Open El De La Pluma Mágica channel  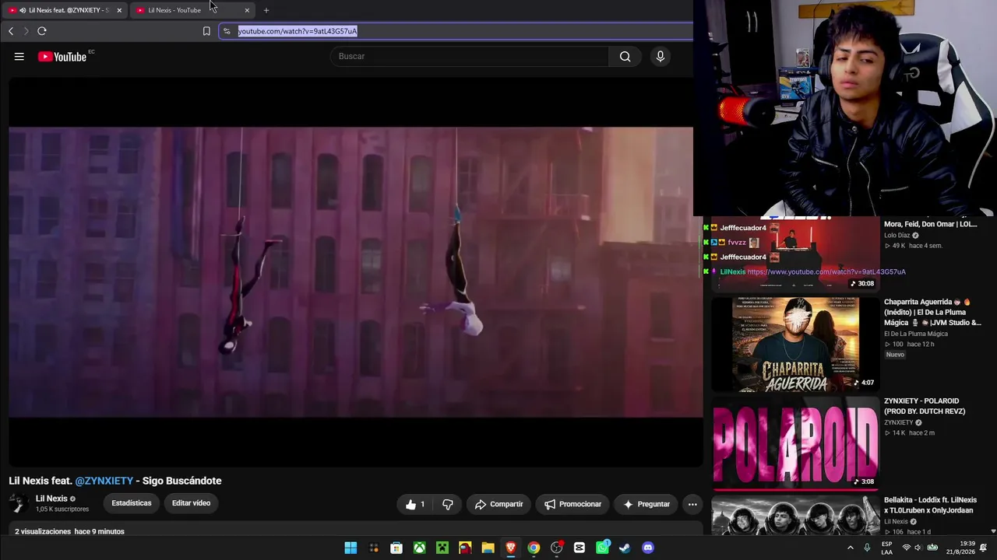click(x=916, y=334)
